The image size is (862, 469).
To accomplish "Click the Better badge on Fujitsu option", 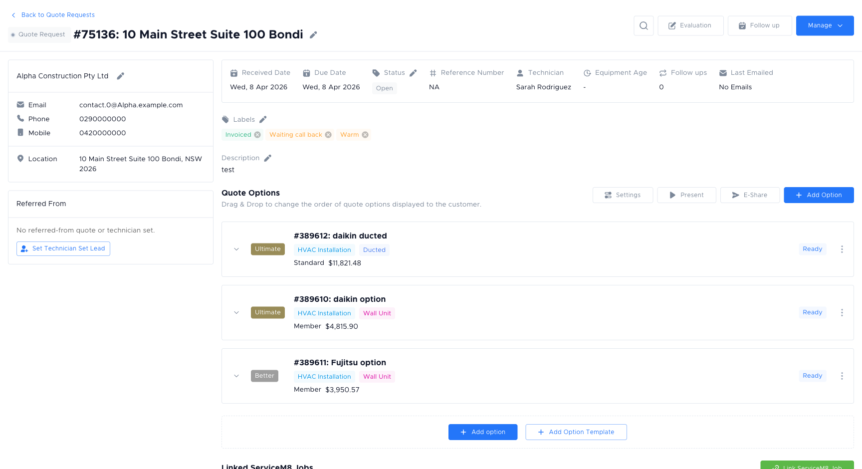I will (264, 376).
